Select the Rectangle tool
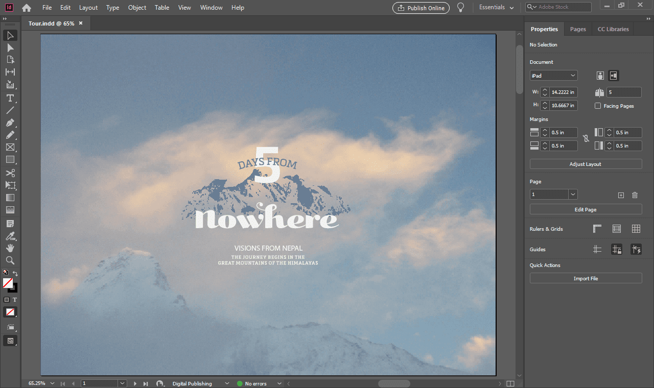The width and height of the screenshot is (654, 388). (x=10, y=159)
